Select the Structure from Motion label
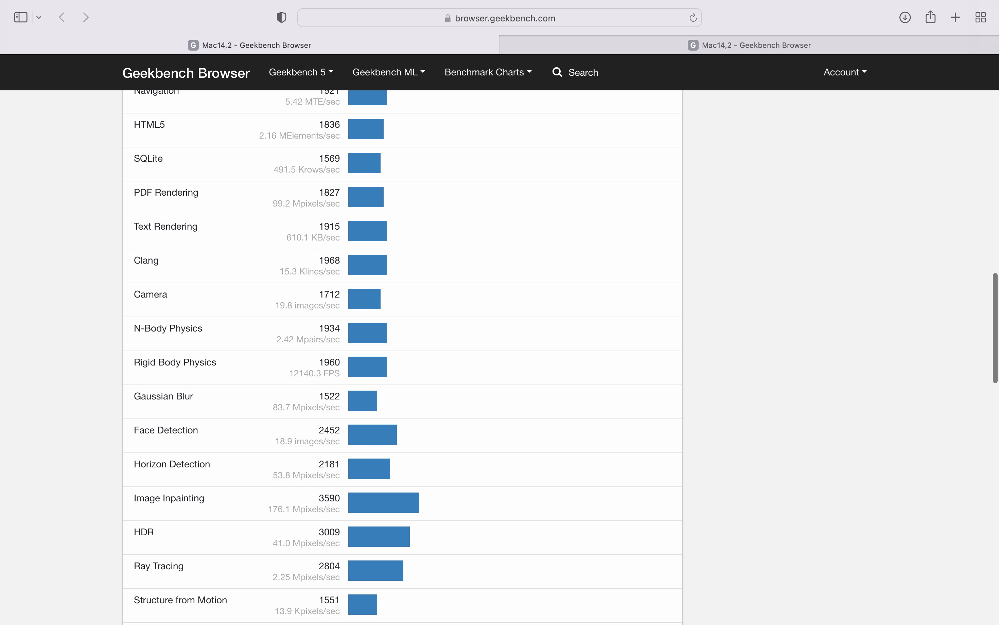This screenshot has width=999, height=625. pyautogui.click(x=180, y=600)
